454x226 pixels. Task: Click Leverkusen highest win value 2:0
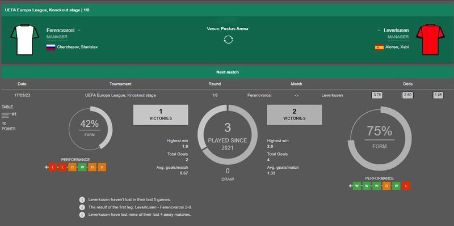[270, 147]
